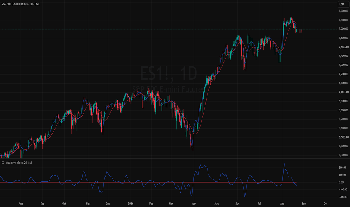
Task: Click the 7,300.00 price scale label
Action: 343,65
